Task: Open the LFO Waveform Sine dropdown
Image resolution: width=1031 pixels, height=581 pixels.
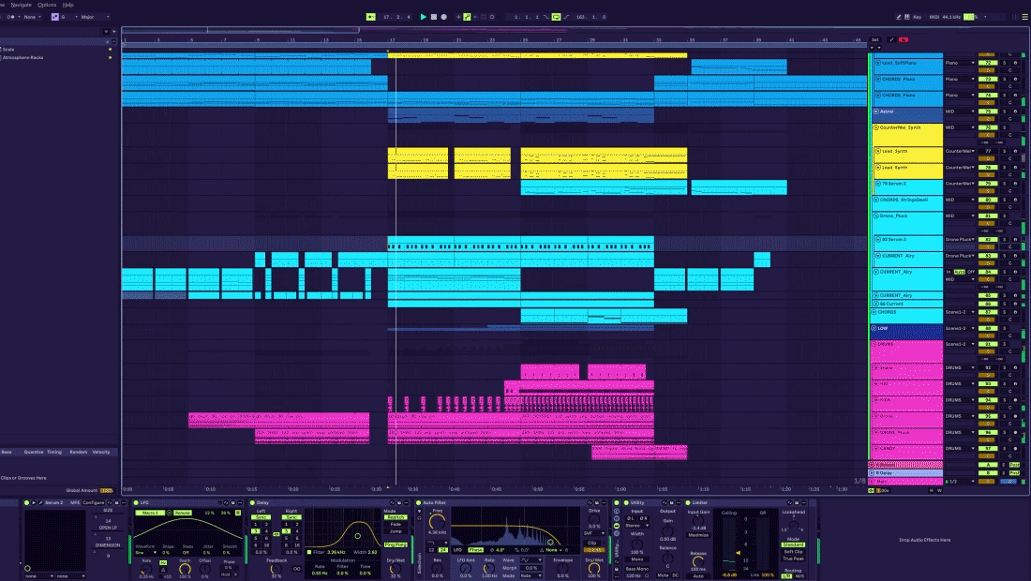Action: coord(146,553)
